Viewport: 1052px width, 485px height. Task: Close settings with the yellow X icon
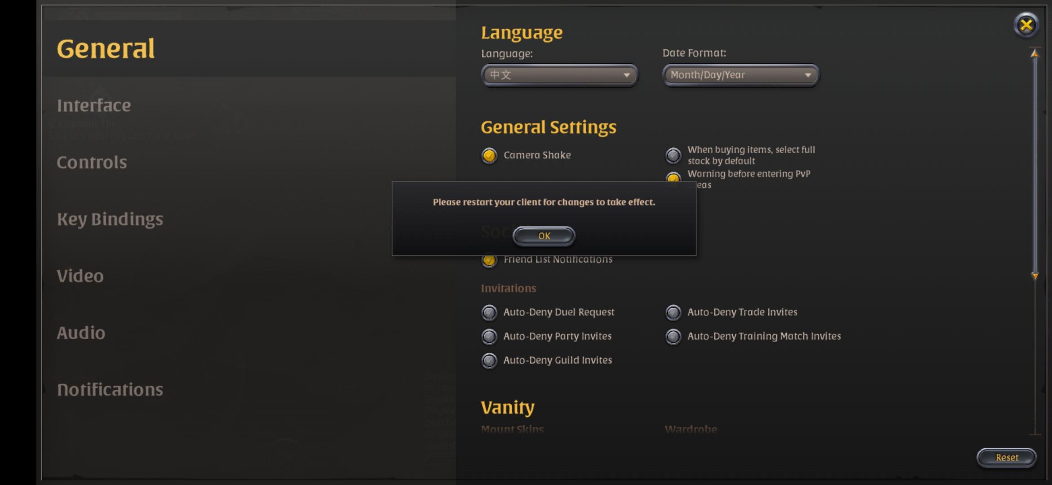1026,25
